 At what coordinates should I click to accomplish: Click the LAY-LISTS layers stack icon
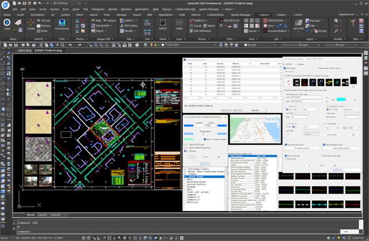pos(299,23)
